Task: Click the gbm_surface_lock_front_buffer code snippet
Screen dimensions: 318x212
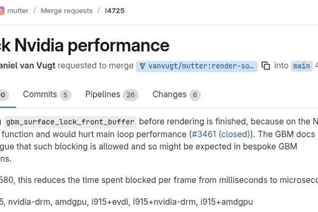Action: click(x=70, y=121)
